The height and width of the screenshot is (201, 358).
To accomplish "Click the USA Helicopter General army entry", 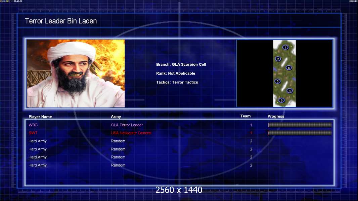I will pos(131,133).
